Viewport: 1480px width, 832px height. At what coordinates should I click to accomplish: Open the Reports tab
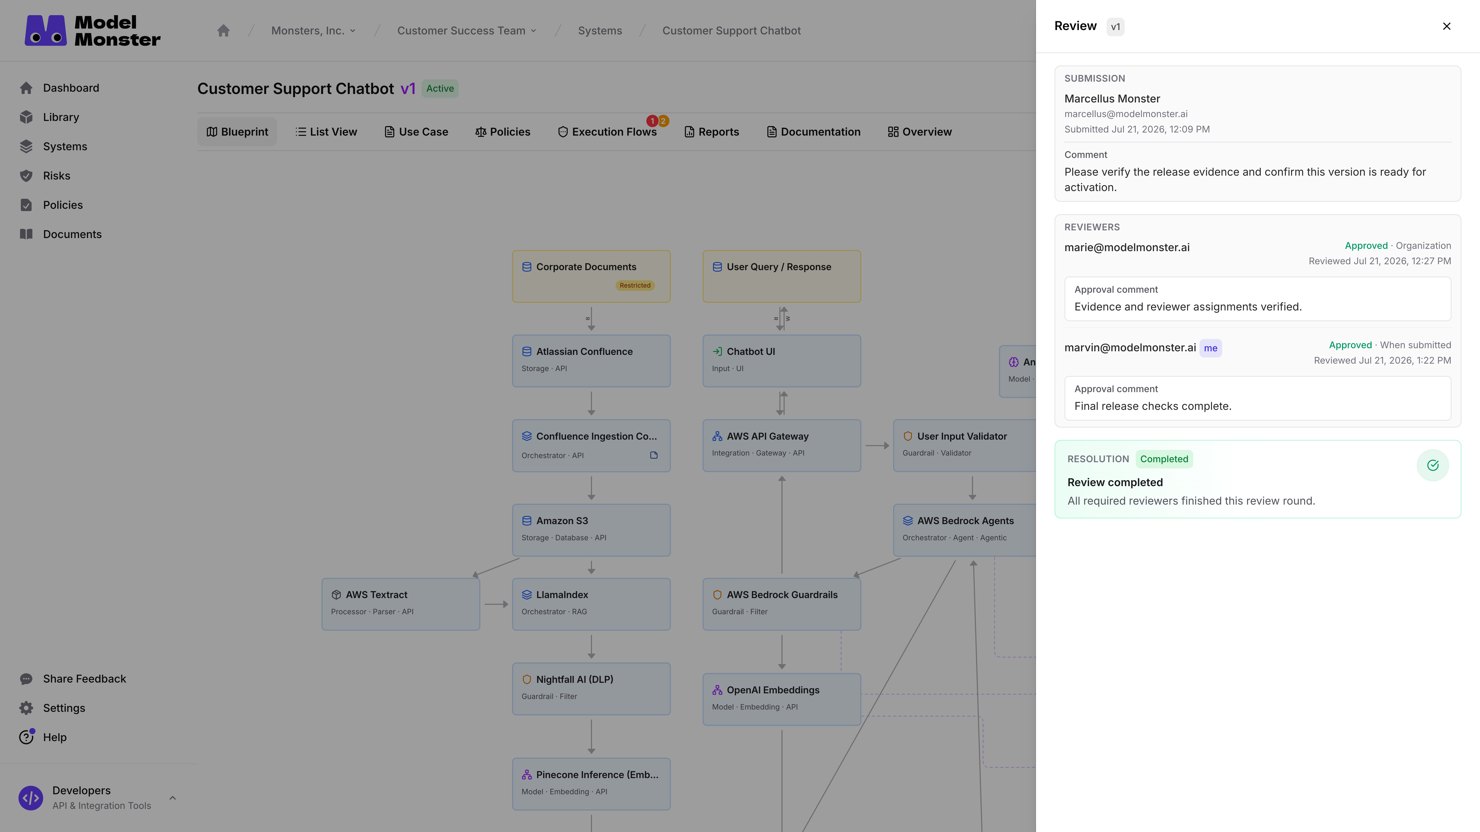tap(712, 132)
